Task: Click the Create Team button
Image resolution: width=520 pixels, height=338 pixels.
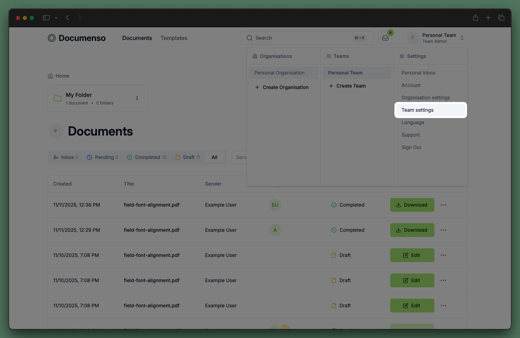Action: pos(347,86)
